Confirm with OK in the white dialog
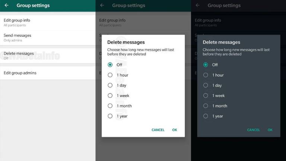Screen dimensions: 286x161 point(174,130)
